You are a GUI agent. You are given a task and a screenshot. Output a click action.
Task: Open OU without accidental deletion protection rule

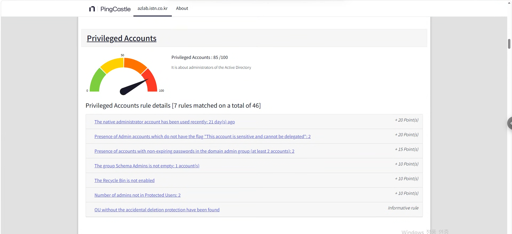point(157,210)
